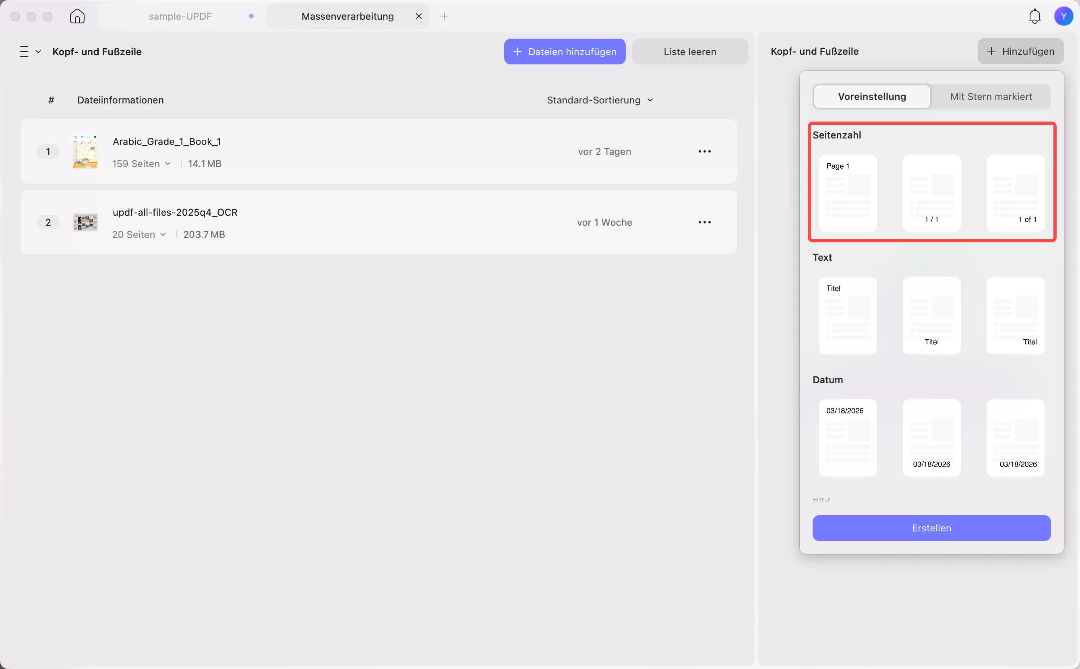Close the Massenverarbeitung tab
Image resolution: width=1080 pixels, height=669 pixels.
point(418,17)
